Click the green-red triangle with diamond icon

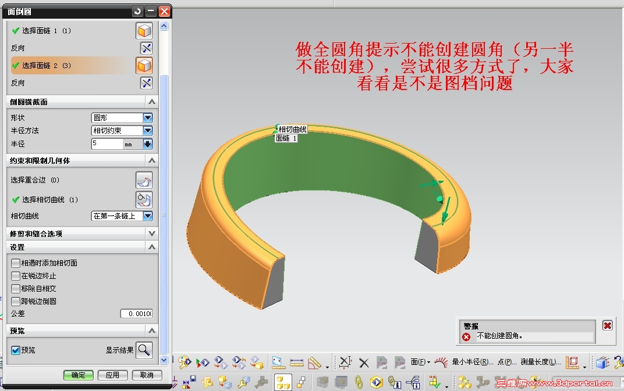[203, 363]
